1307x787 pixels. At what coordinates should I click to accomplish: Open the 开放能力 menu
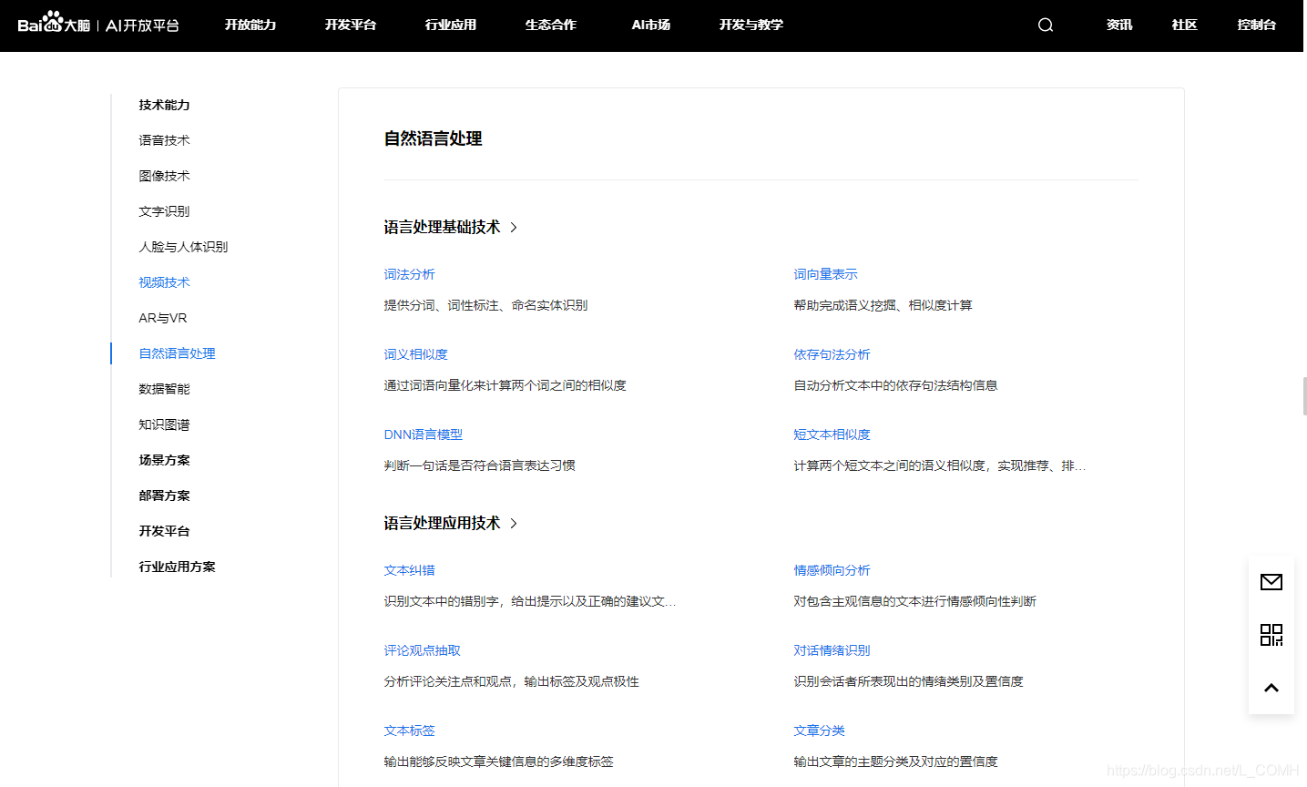pyautogui.click(x=250, y=25)
